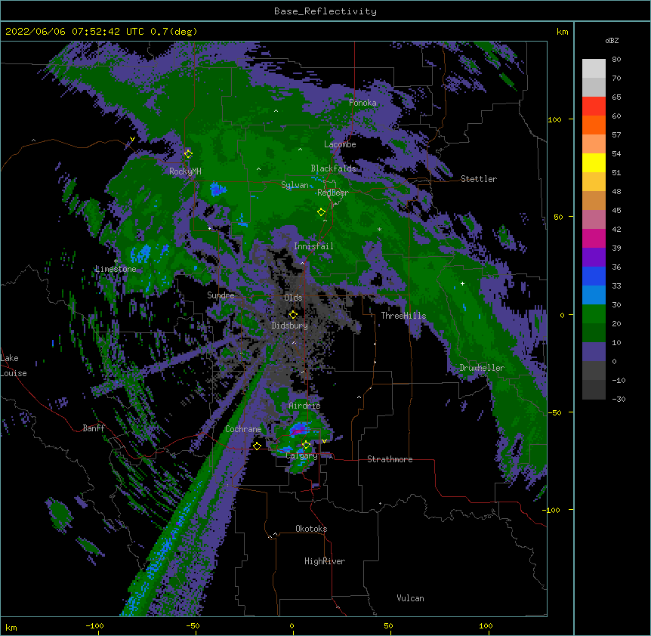Select the orange 57-60 dBZ legend swatch
The height and width of the screenshot is (636, 651).
coord(594,125)
